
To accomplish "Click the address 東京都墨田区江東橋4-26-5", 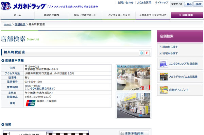I will 41,69.
